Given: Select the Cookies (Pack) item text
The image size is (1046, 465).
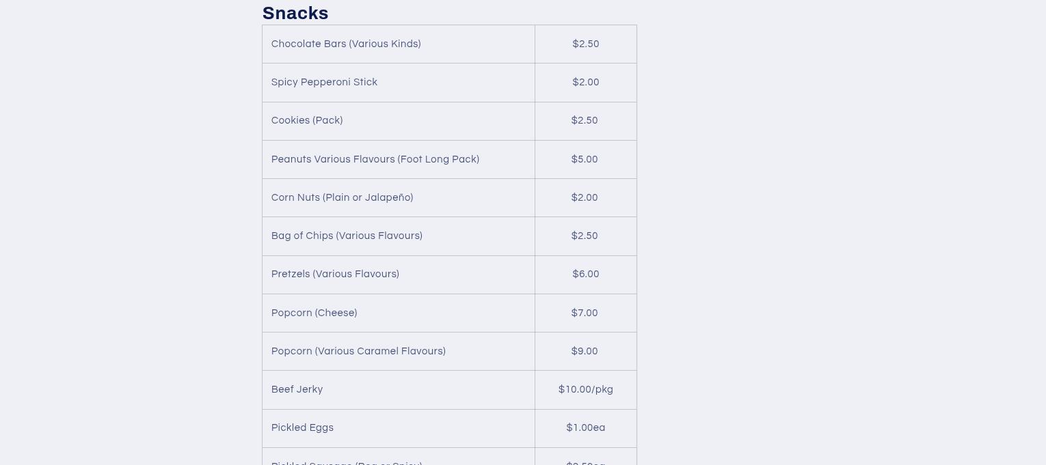Looking at the screenshot, I should pos(307,120).
